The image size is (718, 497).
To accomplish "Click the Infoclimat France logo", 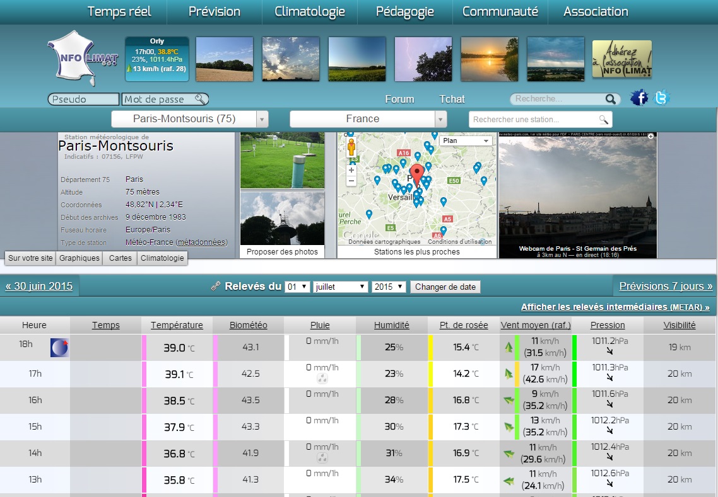I will pyautogui.click(x=82, y=59).
